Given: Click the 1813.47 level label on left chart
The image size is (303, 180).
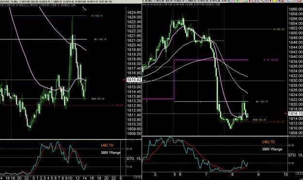Looking at the screenshot, I should click(x=98, y=99).
